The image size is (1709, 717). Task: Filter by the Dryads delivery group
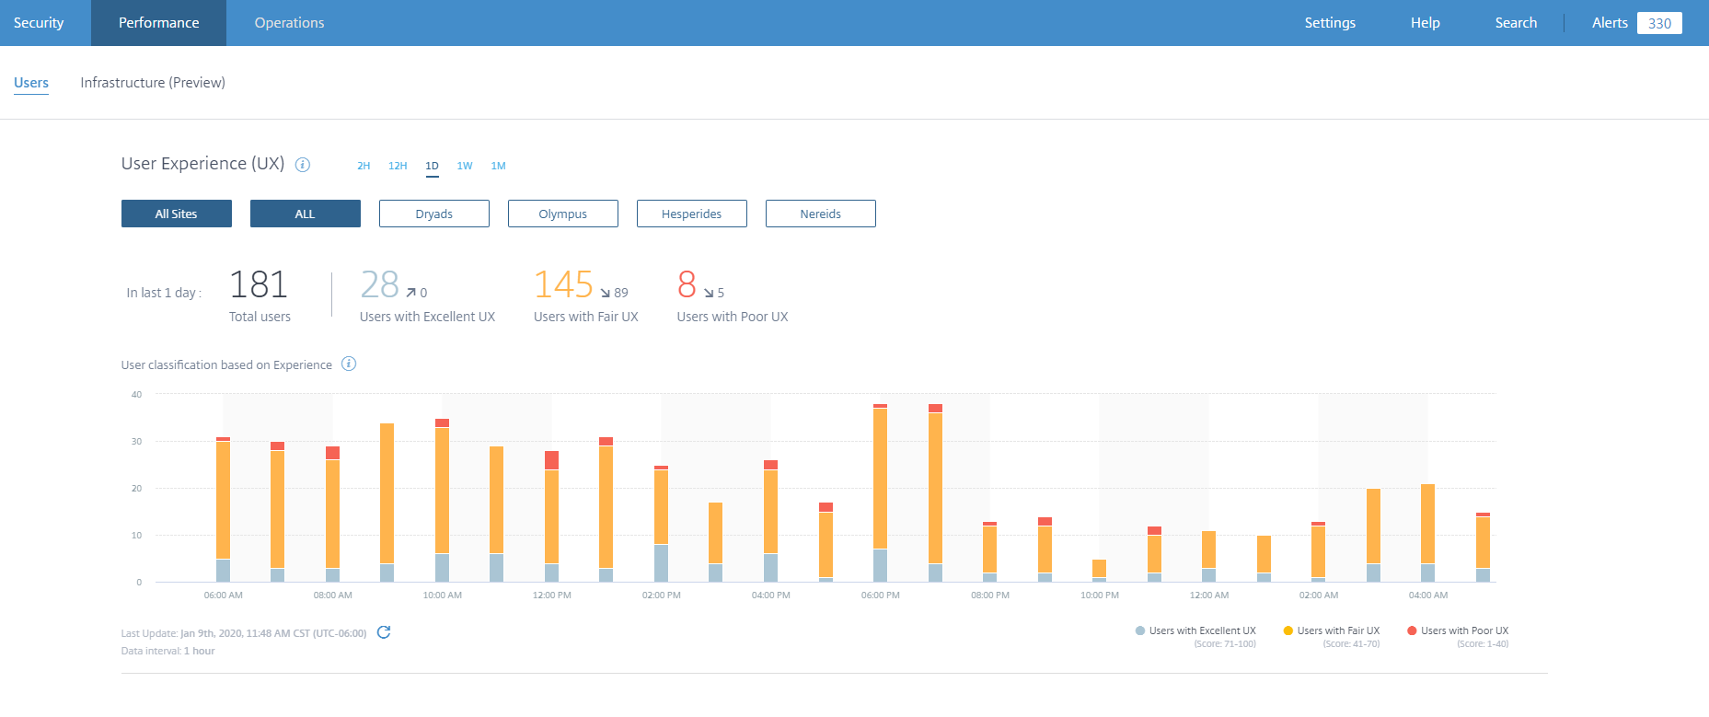pos(433,214)
